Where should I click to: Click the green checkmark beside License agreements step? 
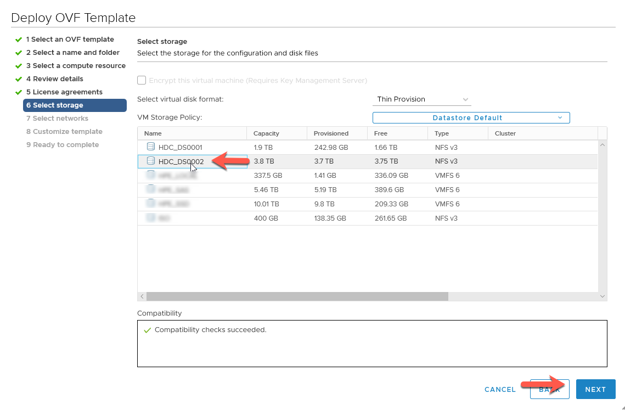19,92
